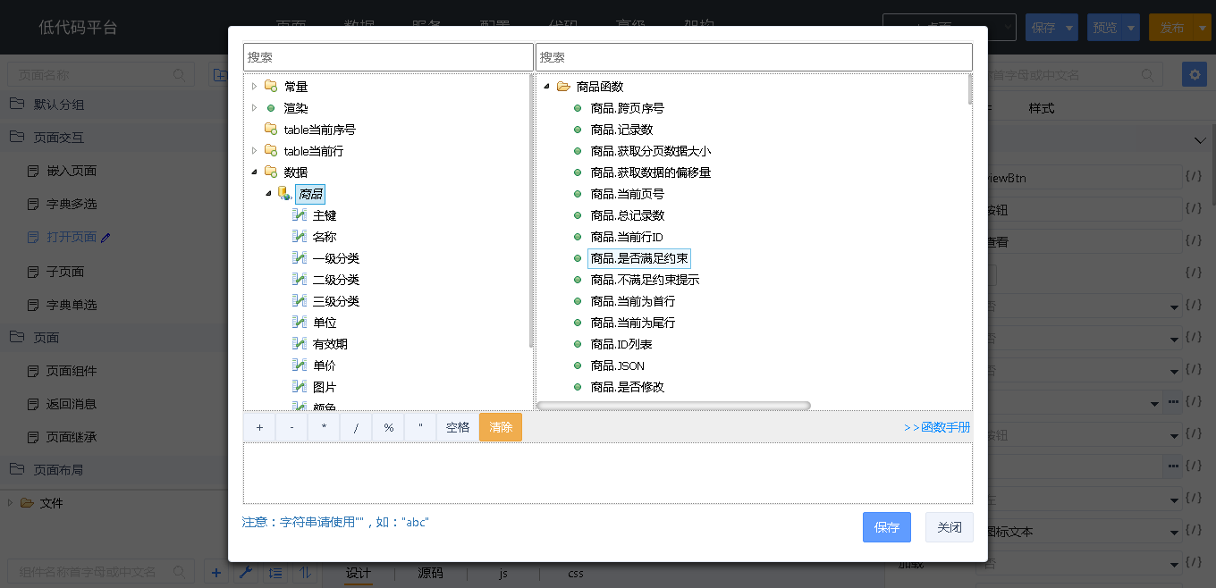Switch to the css tab
The height and width of the screenshot is (588, 1216).
point(576,573)
